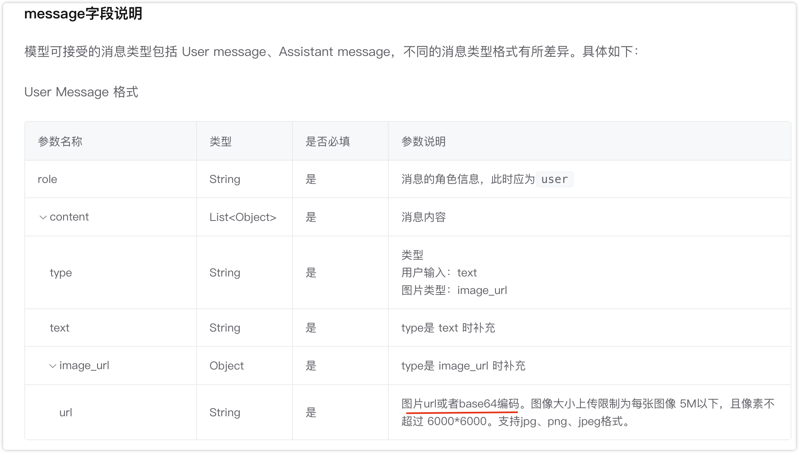Select the 'content' parameter name
Viewport: 799px width, 453px height.
[69, 217]
